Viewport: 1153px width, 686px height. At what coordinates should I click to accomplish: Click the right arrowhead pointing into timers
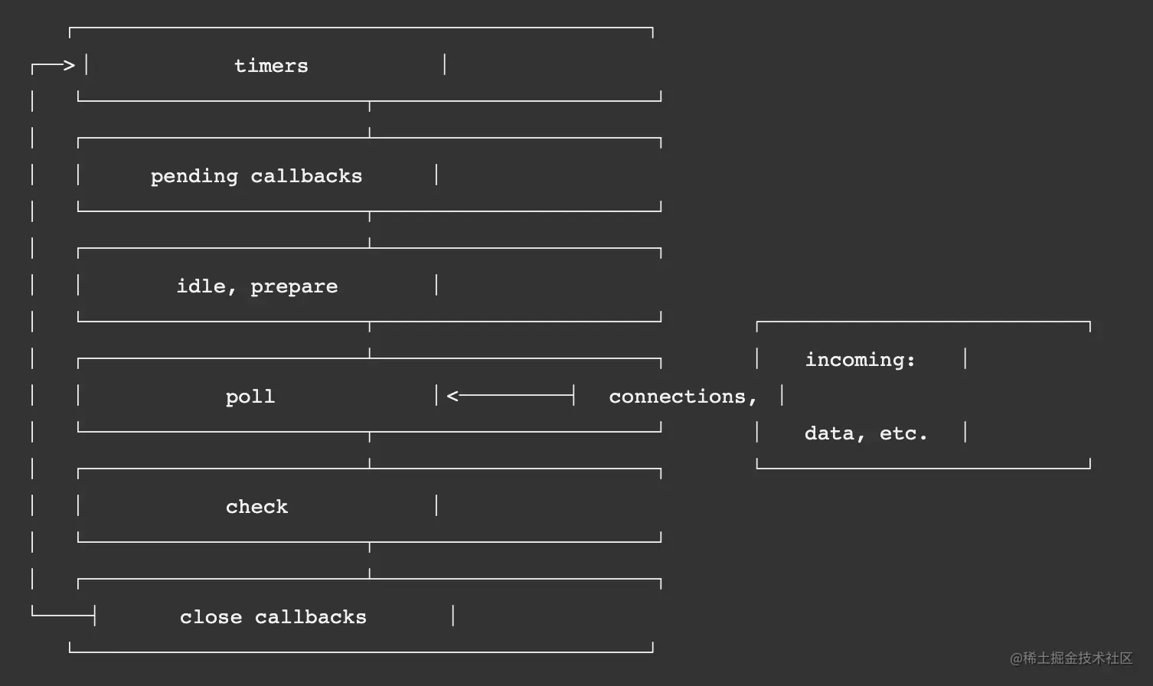tap(69, 66)
